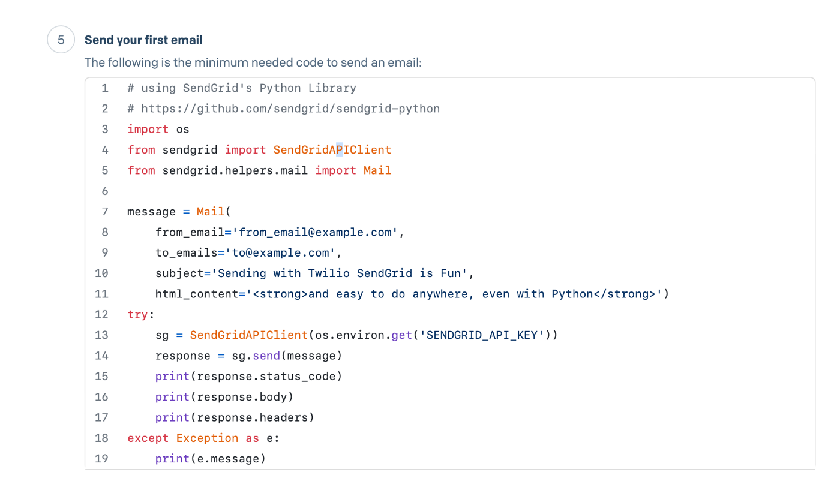Click 'response = sg.send(message)' line

point(248,356)
